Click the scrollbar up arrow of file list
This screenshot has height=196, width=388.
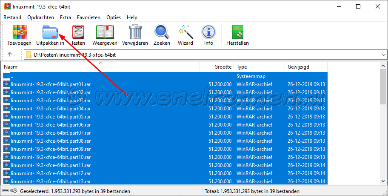tap(383, 66)
